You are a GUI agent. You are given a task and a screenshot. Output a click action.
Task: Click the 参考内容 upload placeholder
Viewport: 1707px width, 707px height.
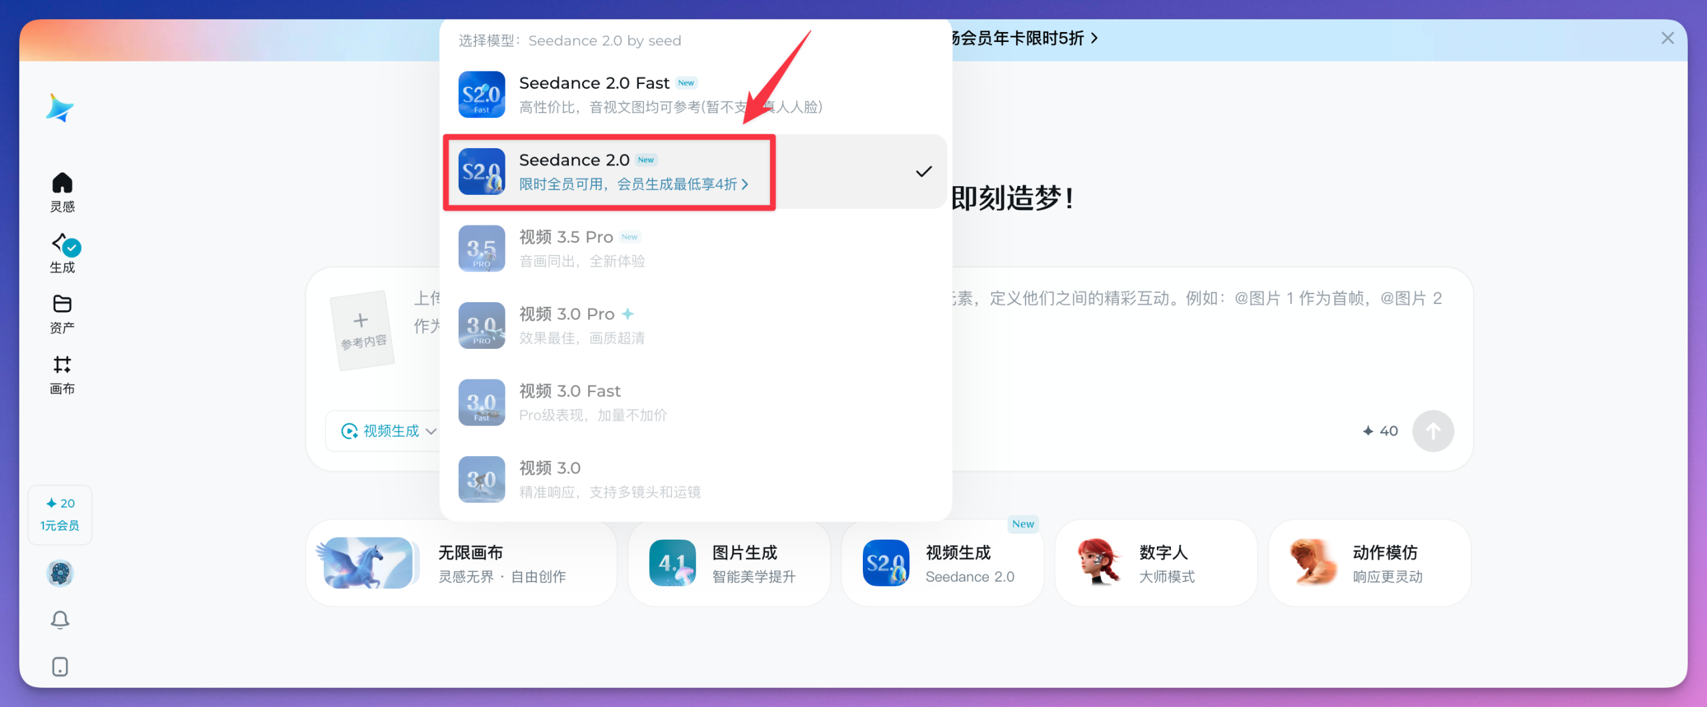[x=361, y=330]
